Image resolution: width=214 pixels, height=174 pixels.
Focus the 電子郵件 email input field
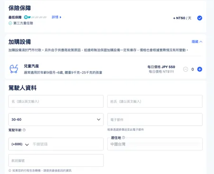(x=155, y=119)
